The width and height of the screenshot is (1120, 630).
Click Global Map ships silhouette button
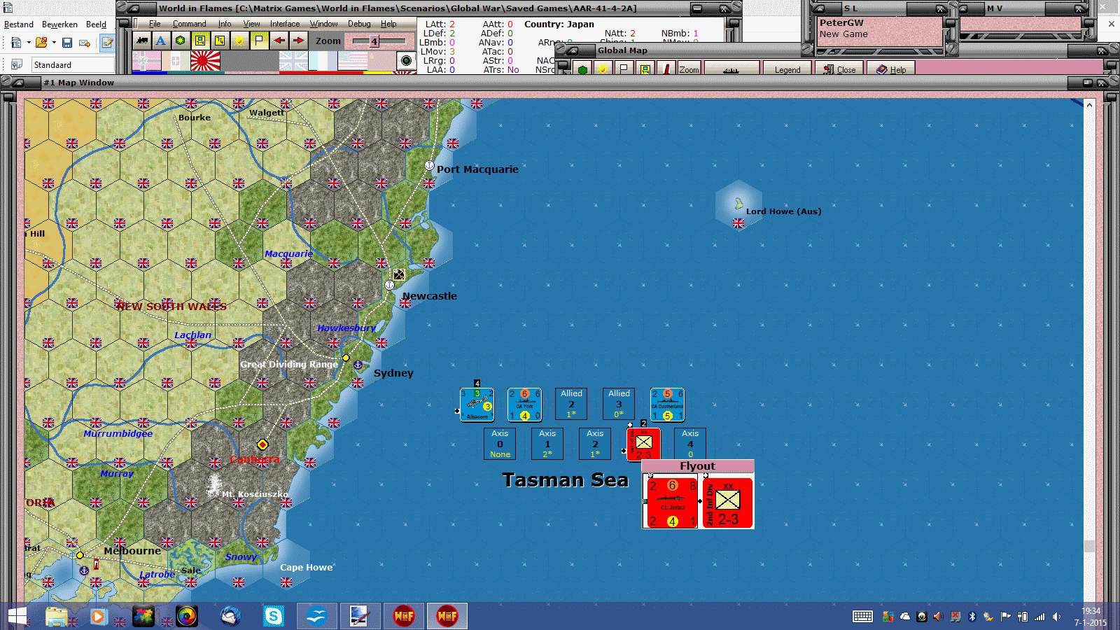coord(731,69)
